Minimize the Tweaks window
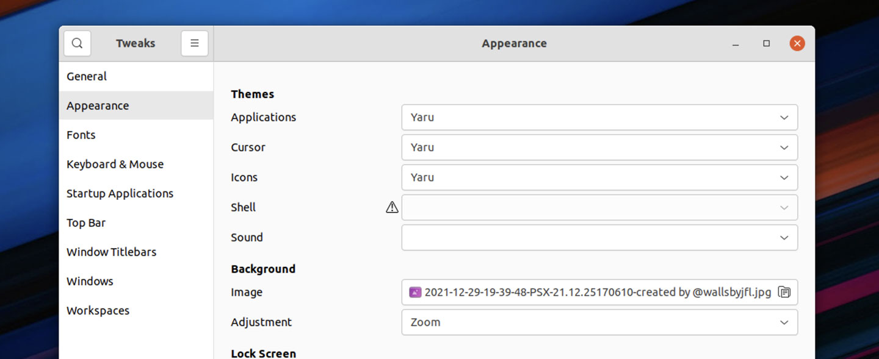 736,43
